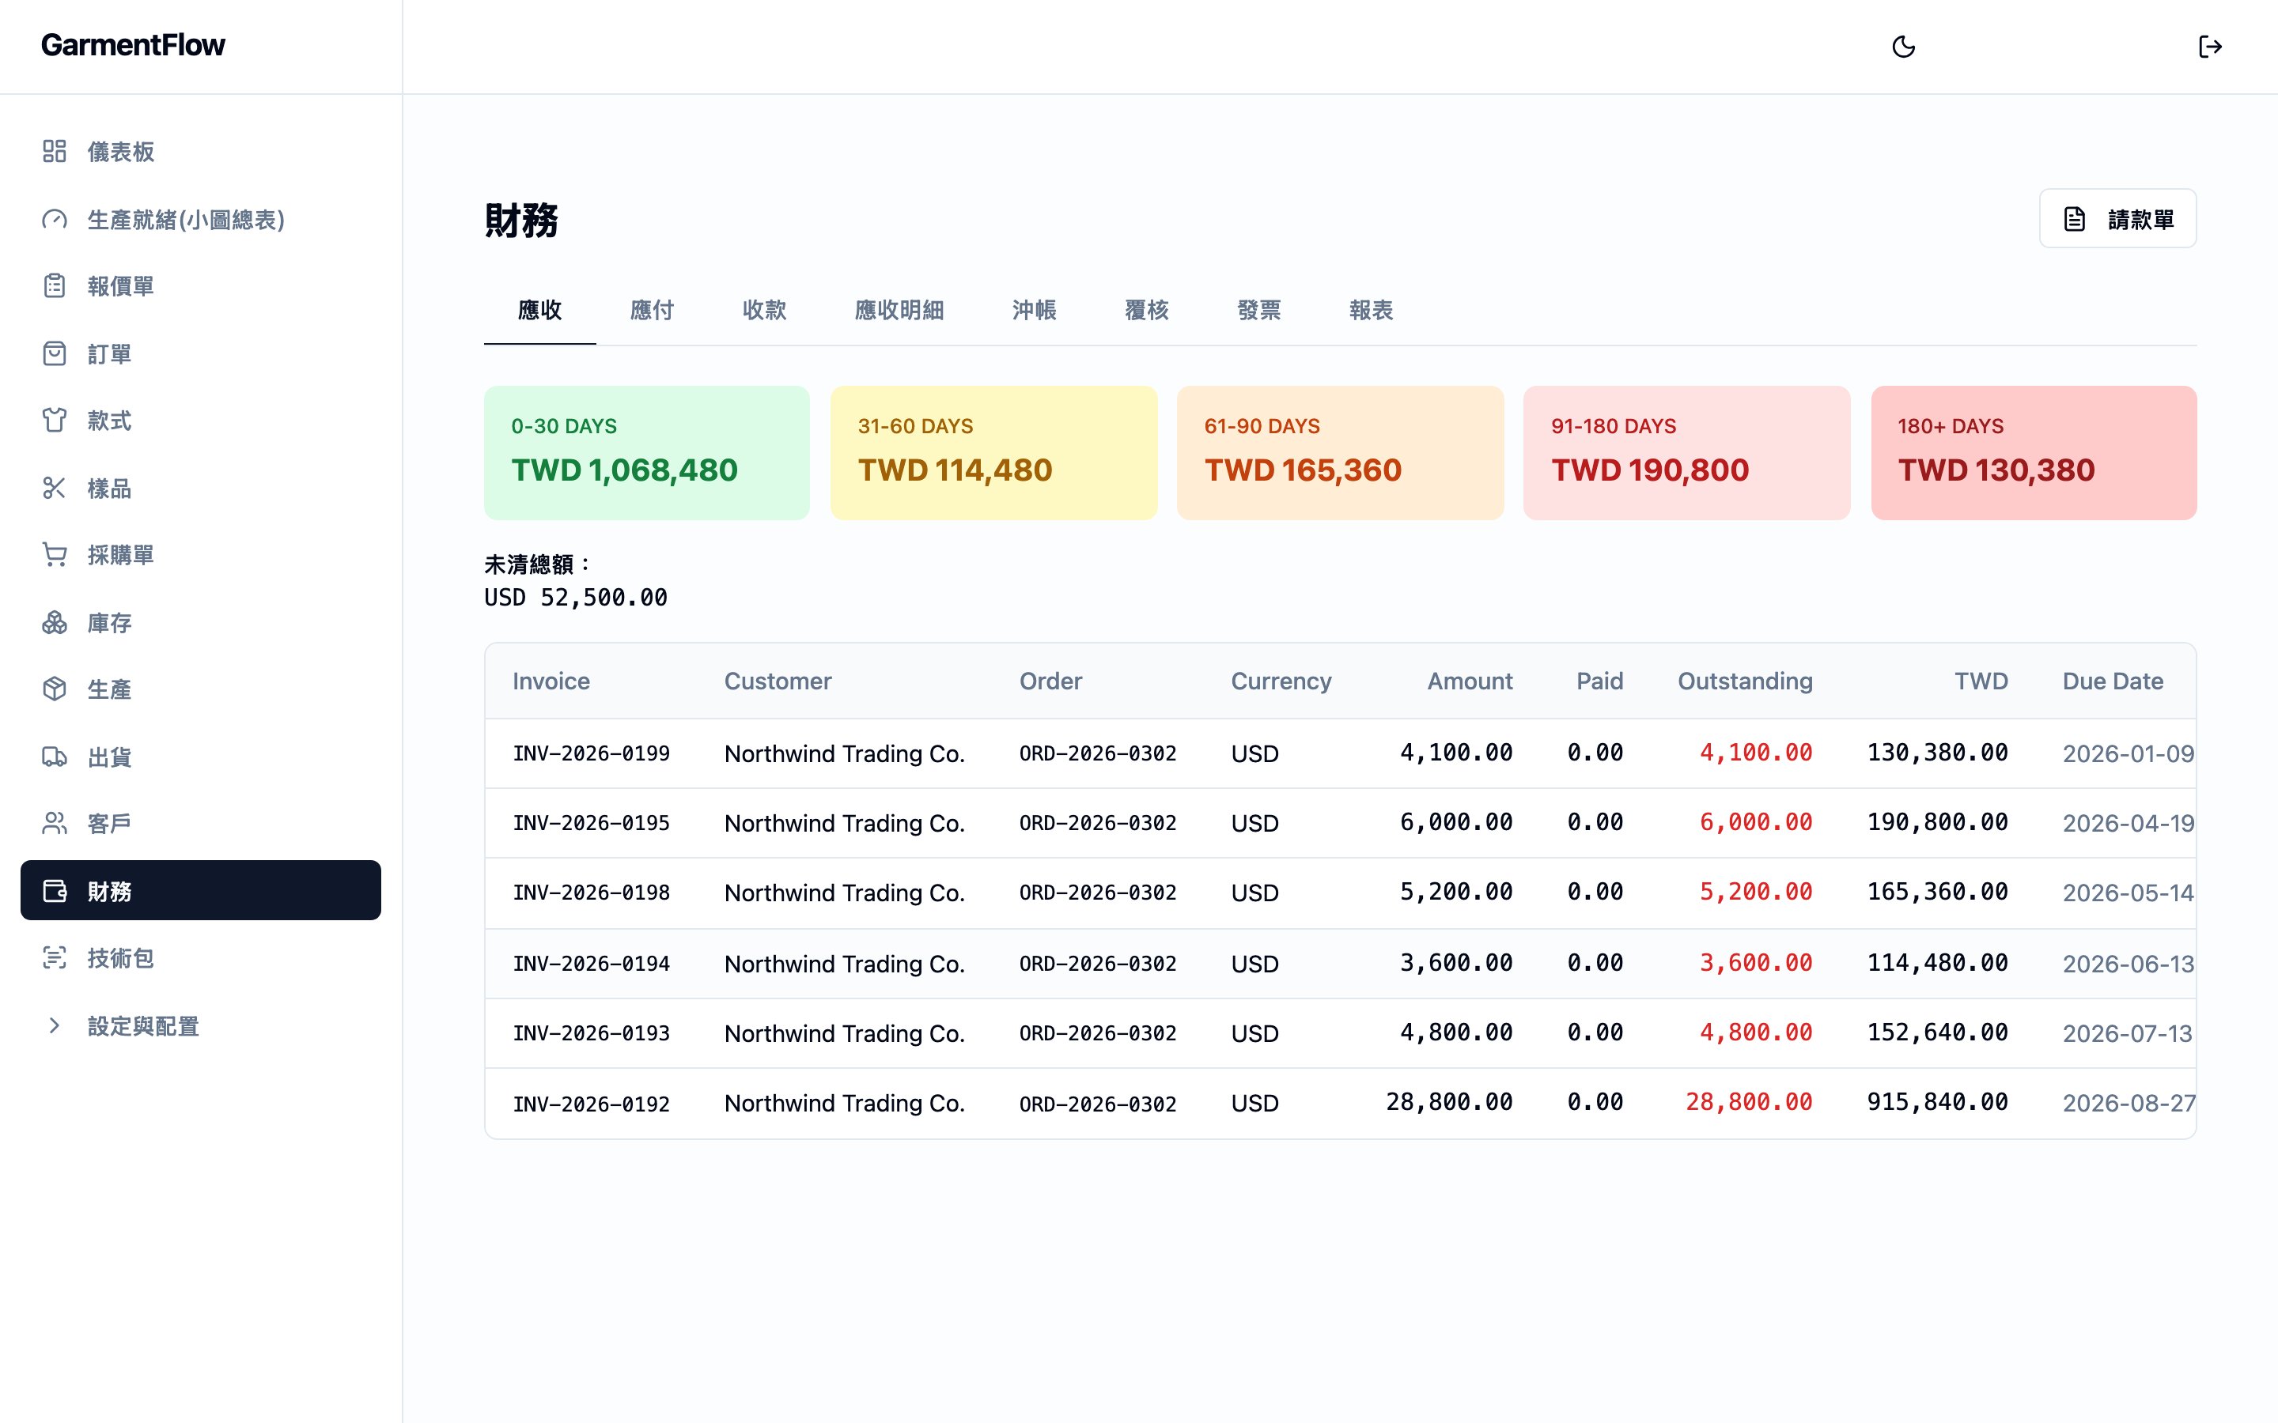The width and height of the screenshot is (2278, 1423).
Task: Click the package icon for 生產
Action: tap(55, 690)
